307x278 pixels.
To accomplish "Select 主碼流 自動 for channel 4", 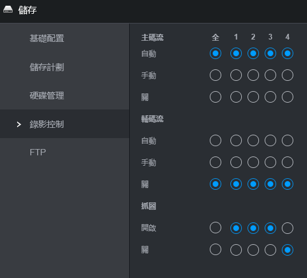I will (x=288, y=53).
